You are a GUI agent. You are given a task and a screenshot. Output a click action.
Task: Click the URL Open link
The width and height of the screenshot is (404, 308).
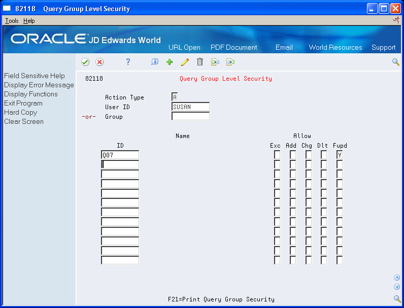tap(184, 47)
